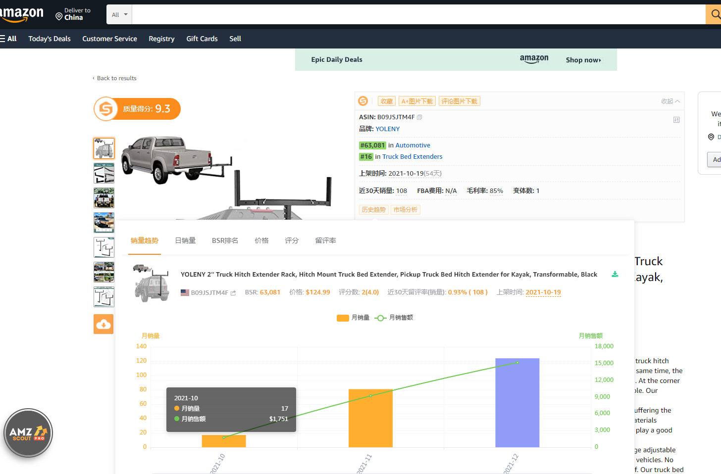Go to Today's Deals

point(50,39)
